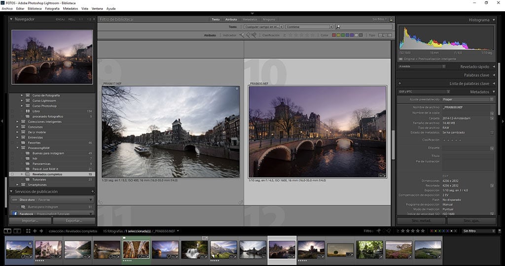Click the Facebook publish service icon
This screenshot has width=505, height=266.
click(14, 214)
